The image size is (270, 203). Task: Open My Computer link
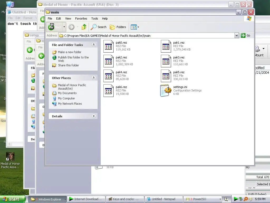66,98
